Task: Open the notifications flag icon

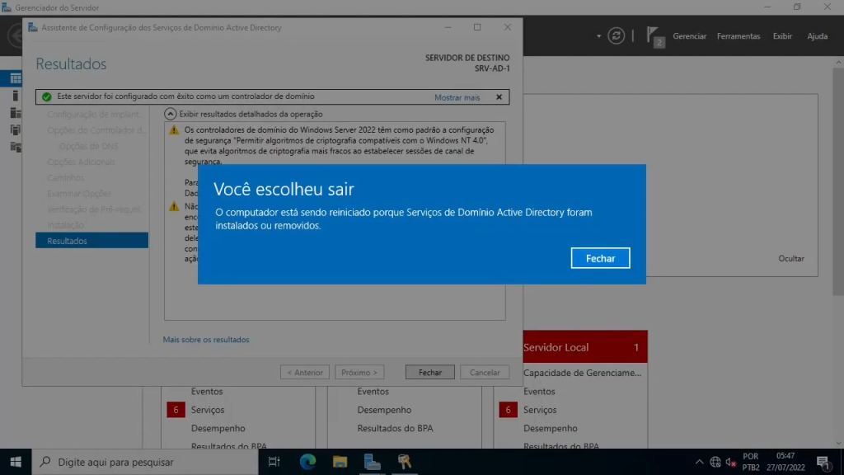Action: (x=654, y=36)
